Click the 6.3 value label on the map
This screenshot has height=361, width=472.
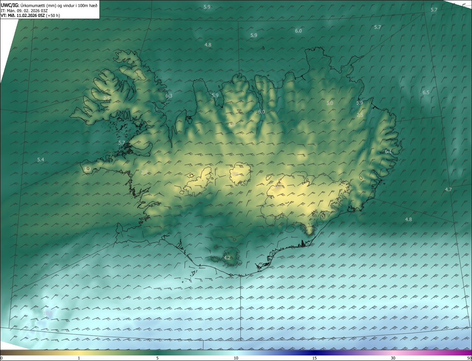point(169,96)
